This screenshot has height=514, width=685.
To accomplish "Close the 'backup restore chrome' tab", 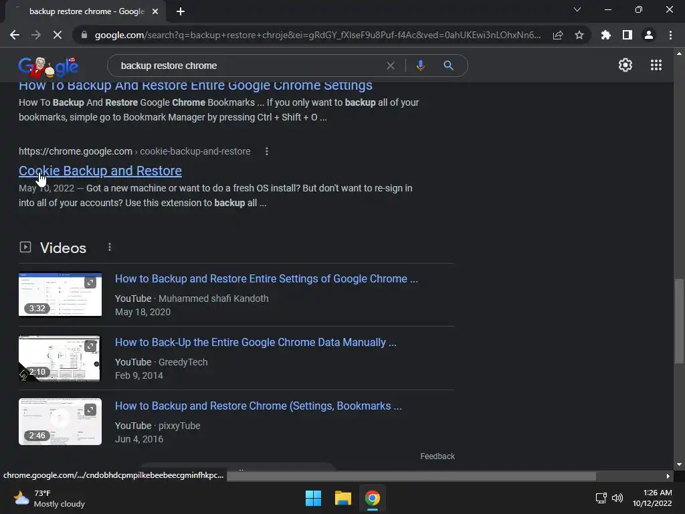I will (155, 11).
